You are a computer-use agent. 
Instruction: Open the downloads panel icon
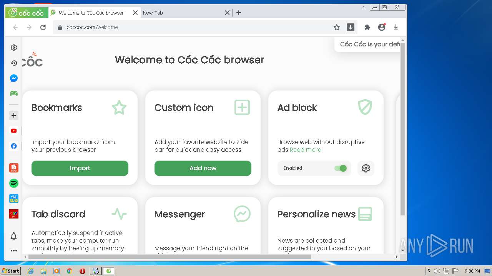tap(396, 27)
